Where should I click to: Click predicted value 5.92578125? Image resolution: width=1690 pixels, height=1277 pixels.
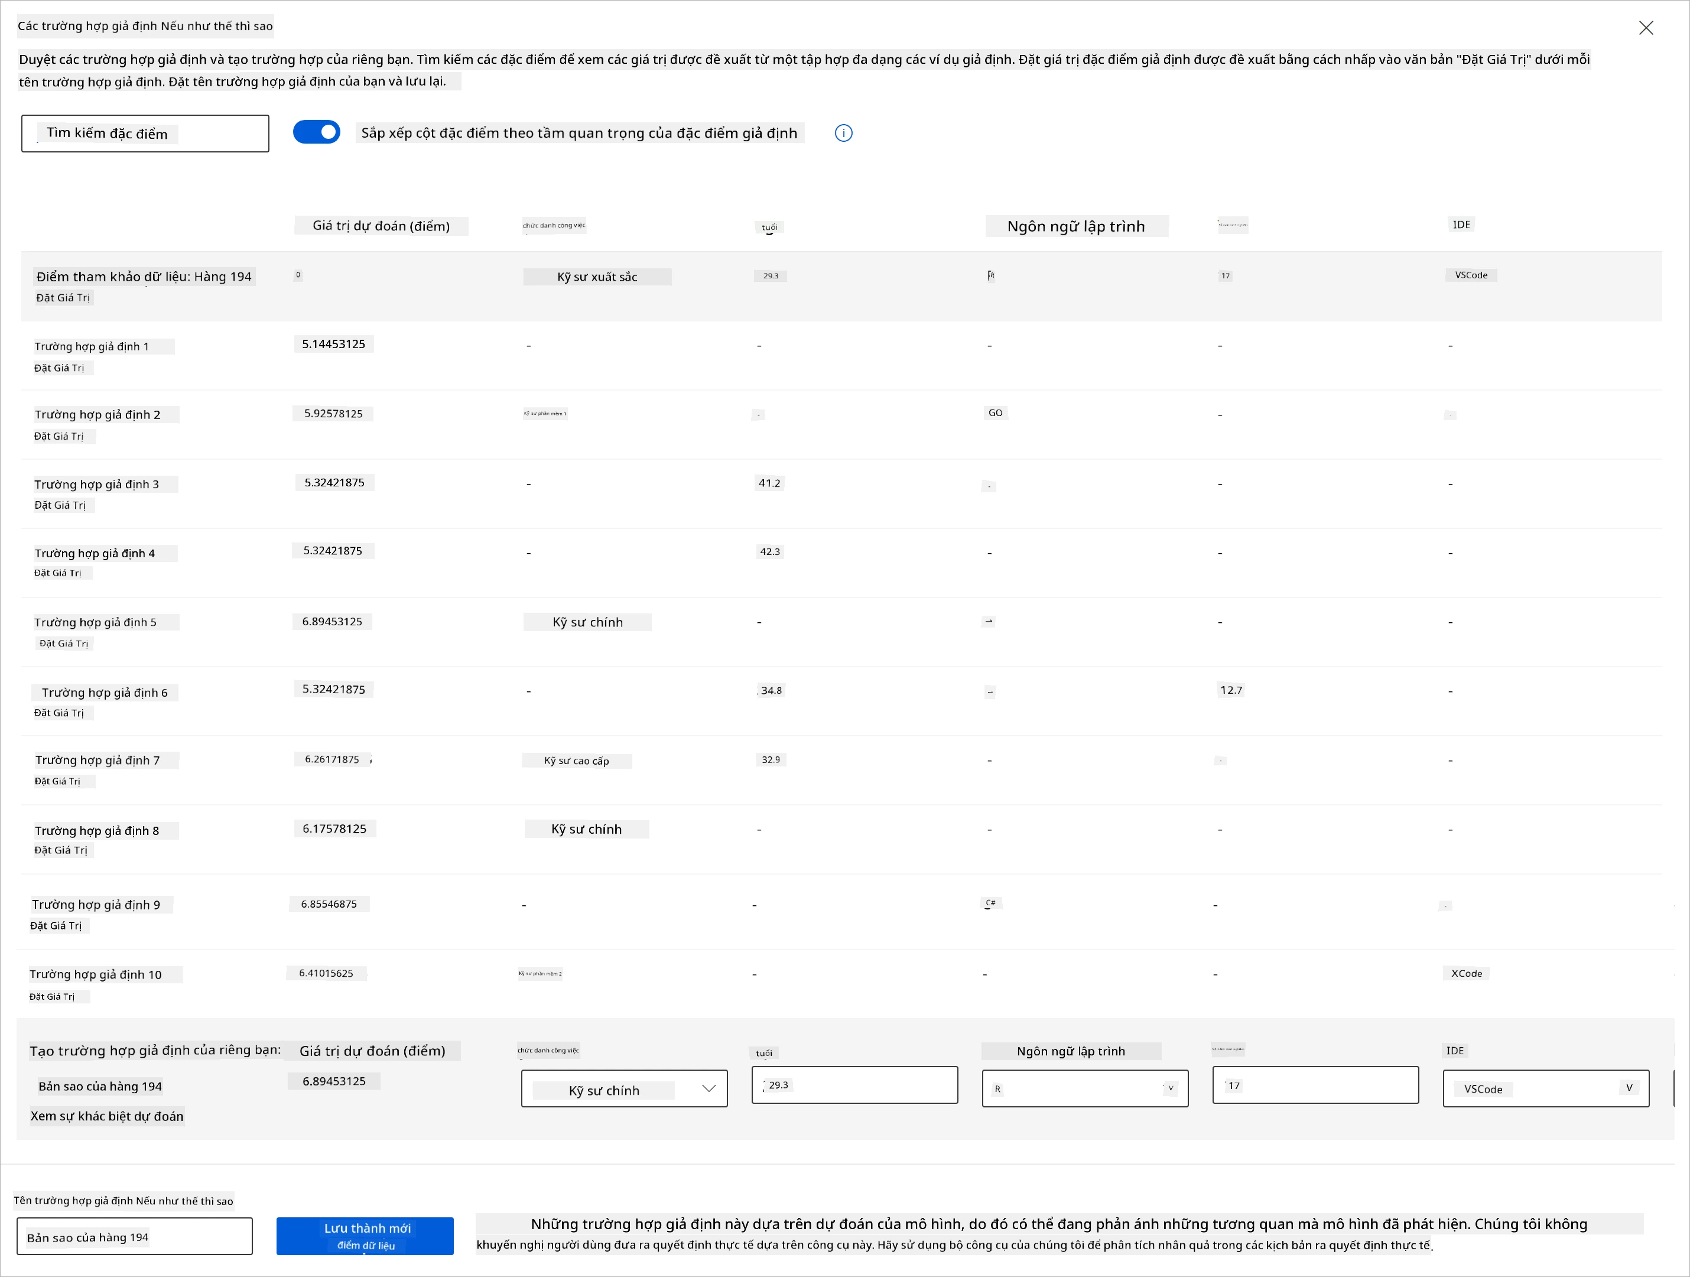(334, 414)
